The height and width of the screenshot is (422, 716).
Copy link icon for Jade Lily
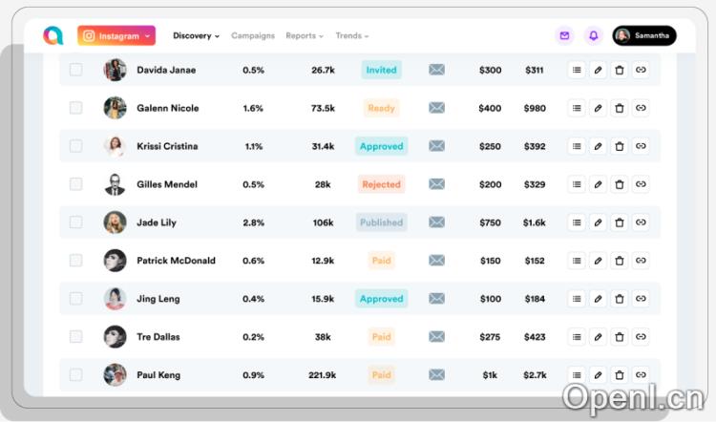click(x=641, y=222)
